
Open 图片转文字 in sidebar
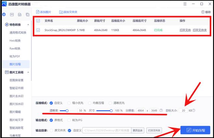pos(16,120)
